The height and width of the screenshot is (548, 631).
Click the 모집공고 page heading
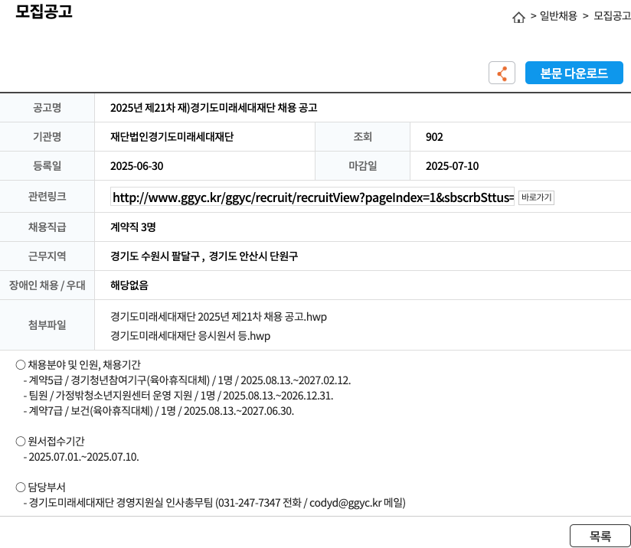[x=44, y=11]
